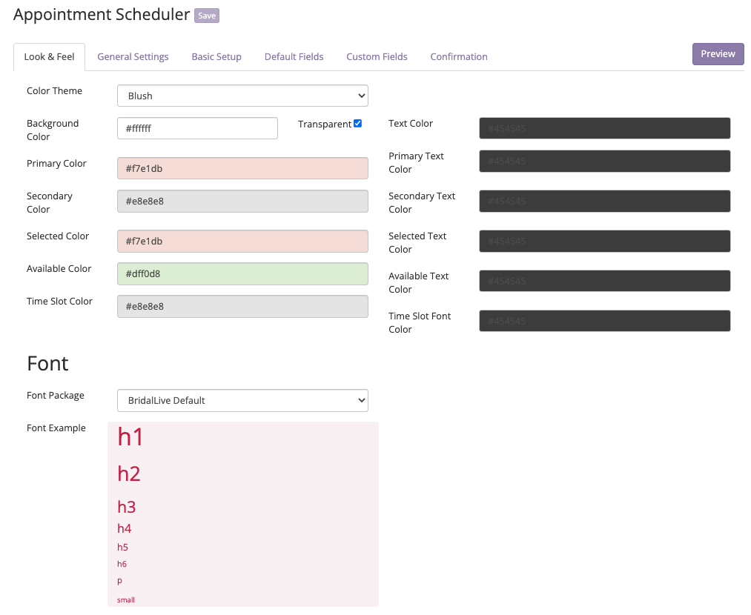Click the h3 sample text

(127, 507)
